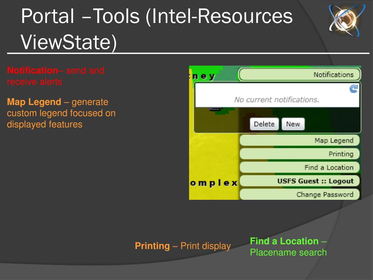373x280 pixels.
Task: Click the red 'Notification' heading text
Action: pyautogui.click(x=32, y=70)
